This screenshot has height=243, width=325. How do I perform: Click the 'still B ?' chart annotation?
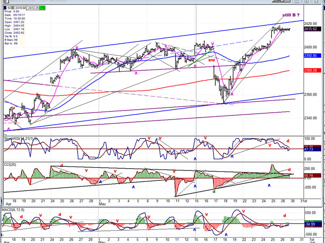pyautogui.click(x=291, y=15)
